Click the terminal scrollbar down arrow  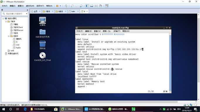click(170, 92)
